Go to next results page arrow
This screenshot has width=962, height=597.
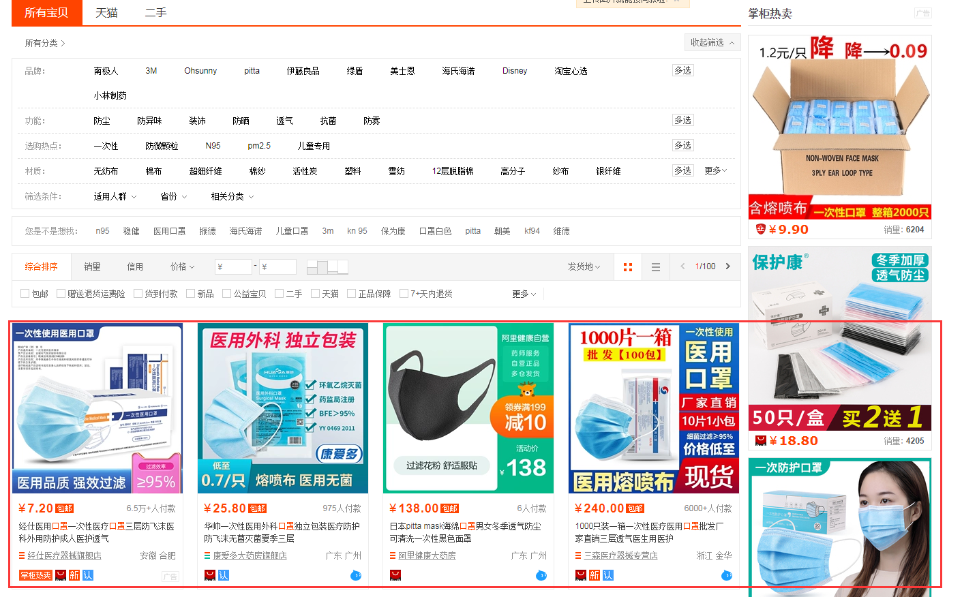(x=728, y=266)
